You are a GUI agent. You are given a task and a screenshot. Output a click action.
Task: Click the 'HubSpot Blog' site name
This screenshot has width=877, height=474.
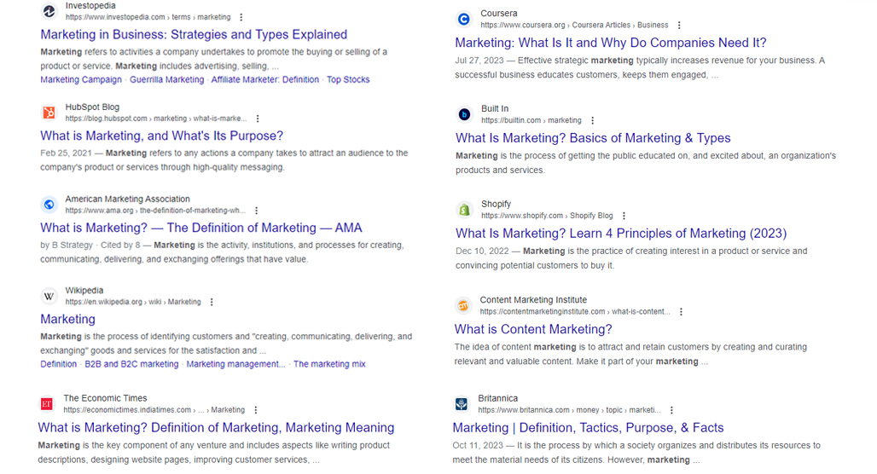92,107
